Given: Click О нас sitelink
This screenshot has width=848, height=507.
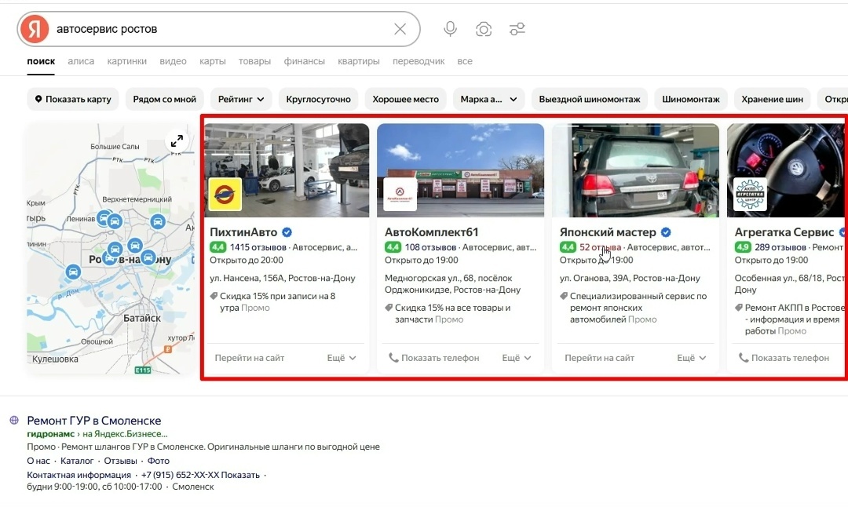Looking at the screenshot, I should pos(38,461).
